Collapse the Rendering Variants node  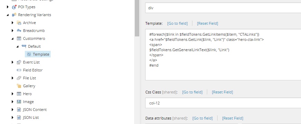[8, 15]
